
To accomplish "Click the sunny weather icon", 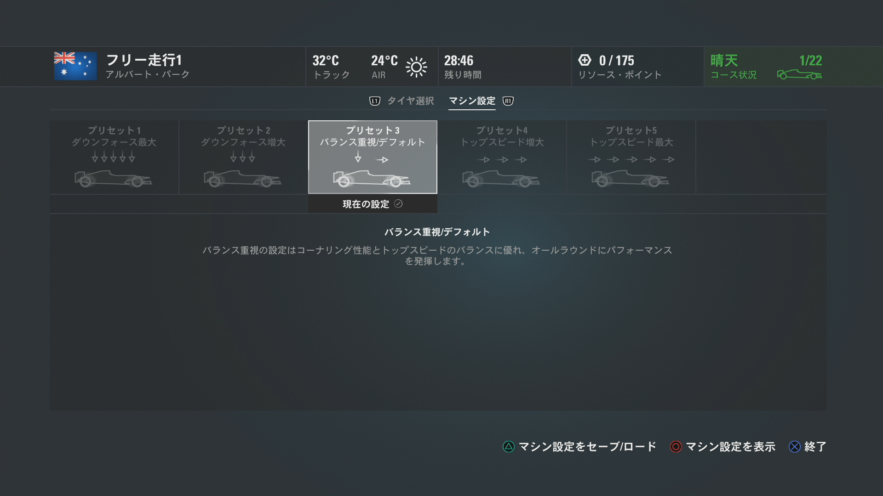I will (x=416, y=67).
